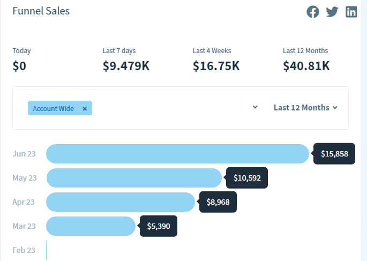The width and height of the screenshot is (367, 261).
Task: Select the May 23 sales bar
Action: coord(134,178)
